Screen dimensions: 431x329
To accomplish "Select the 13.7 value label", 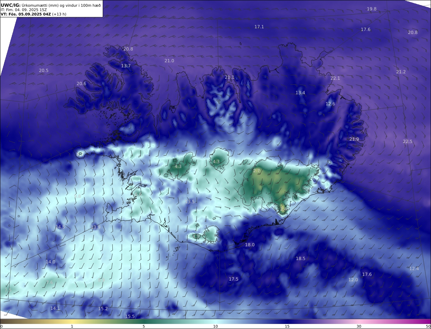I will [x=126, y=66].
